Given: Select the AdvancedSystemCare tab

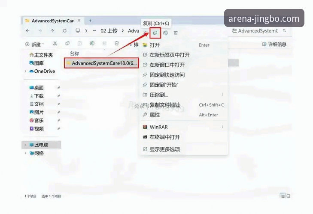Looking at the screenshot, I should pyautogui.click(x=53, y=21).
